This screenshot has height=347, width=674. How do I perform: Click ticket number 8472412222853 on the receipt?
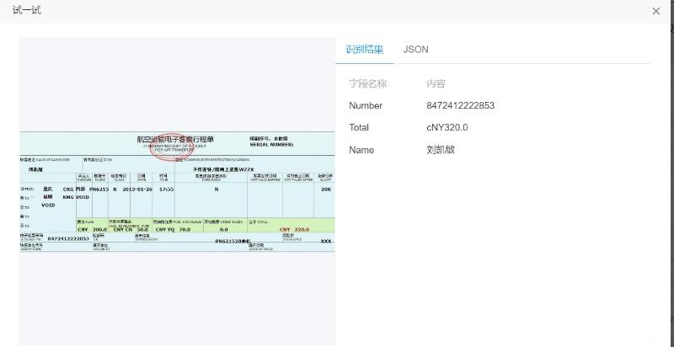pos(68,238)
